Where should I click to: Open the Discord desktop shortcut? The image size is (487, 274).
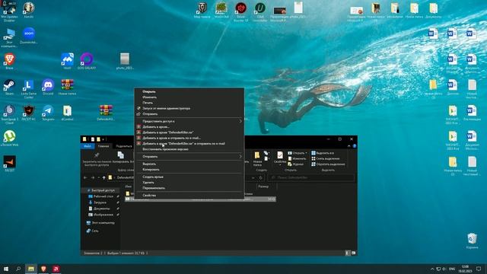click(x=48, y=87)
